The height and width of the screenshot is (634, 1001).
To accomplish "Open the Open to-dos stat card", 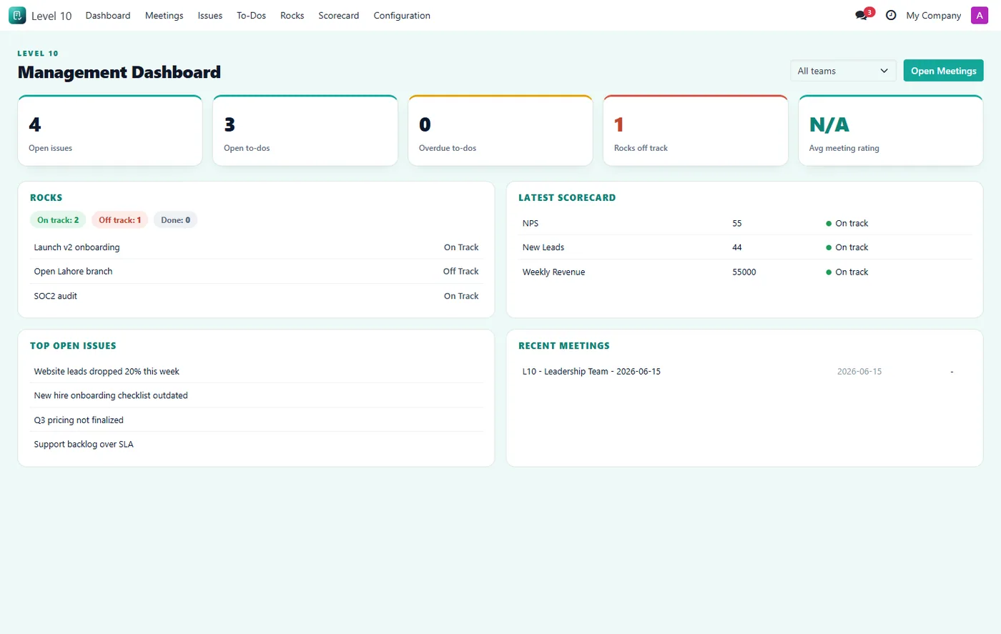I will (305, 131).
